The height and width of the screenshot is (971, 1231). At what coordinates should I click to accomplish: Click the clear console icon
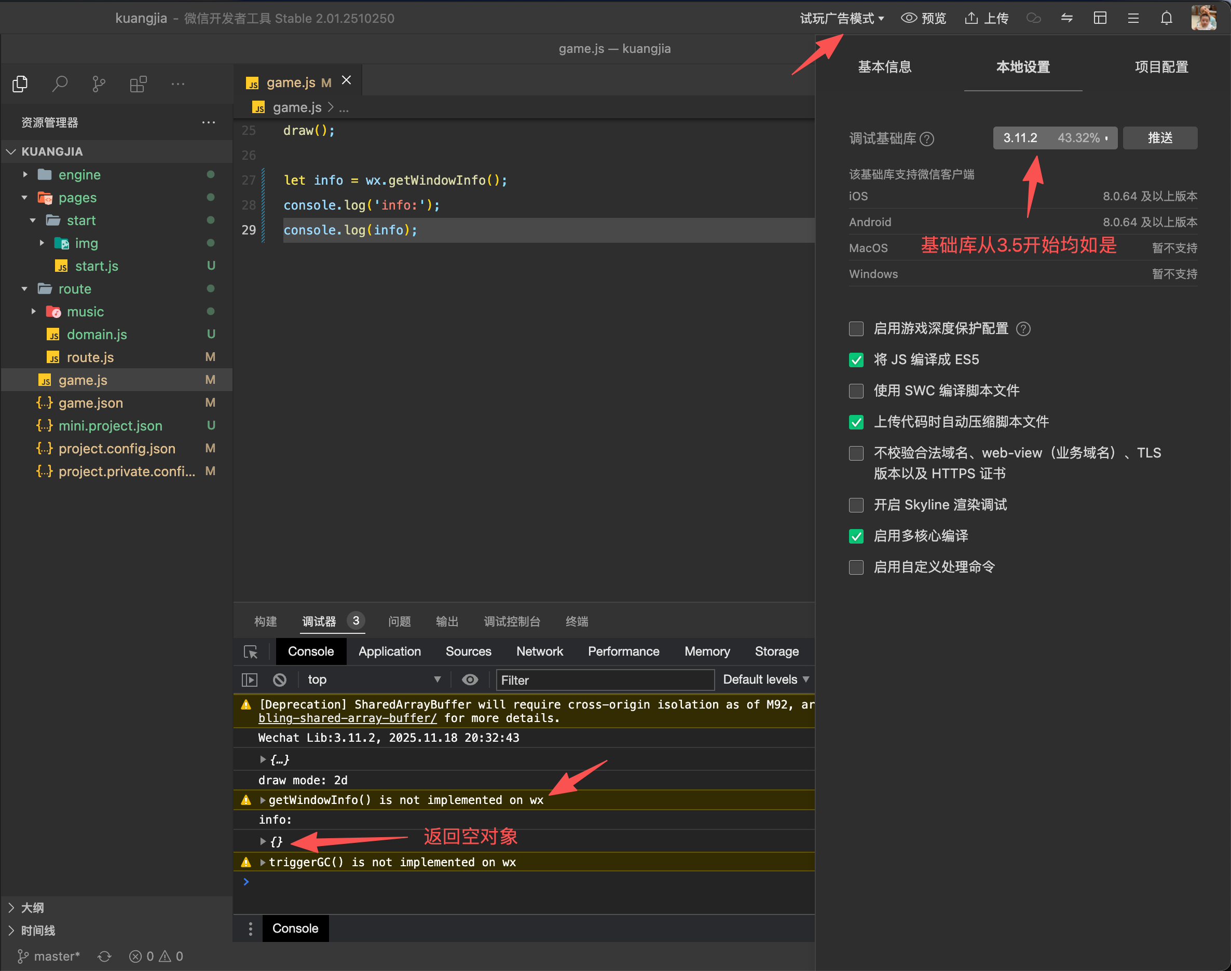tap(279, 679)
